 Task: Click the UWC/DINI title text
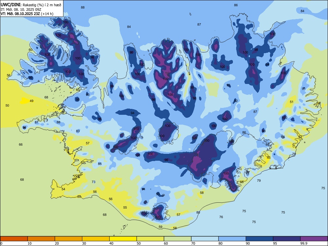pos(10,5)
